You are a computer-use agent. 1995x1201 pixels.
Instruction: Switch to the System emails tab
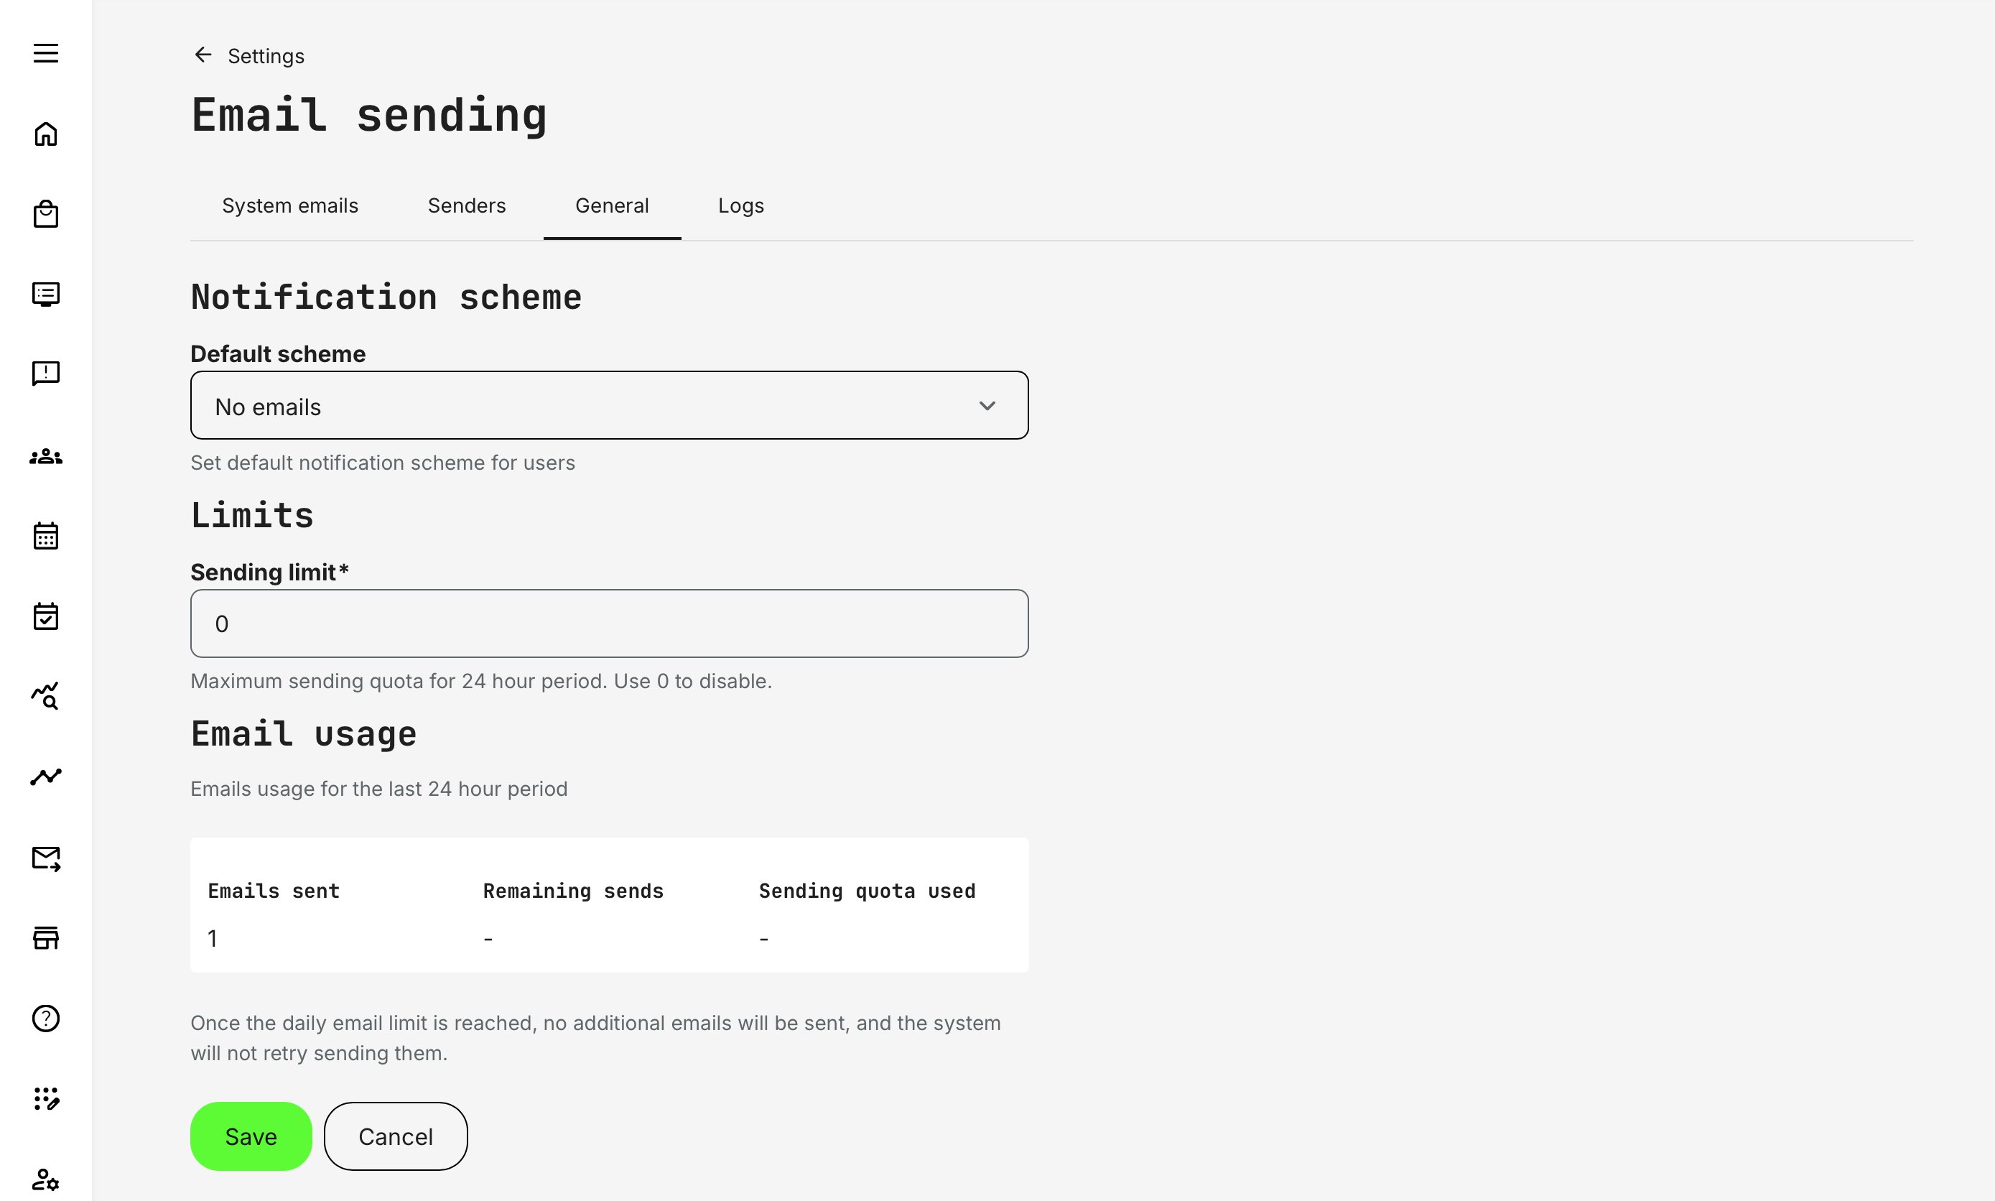[289, 205]
